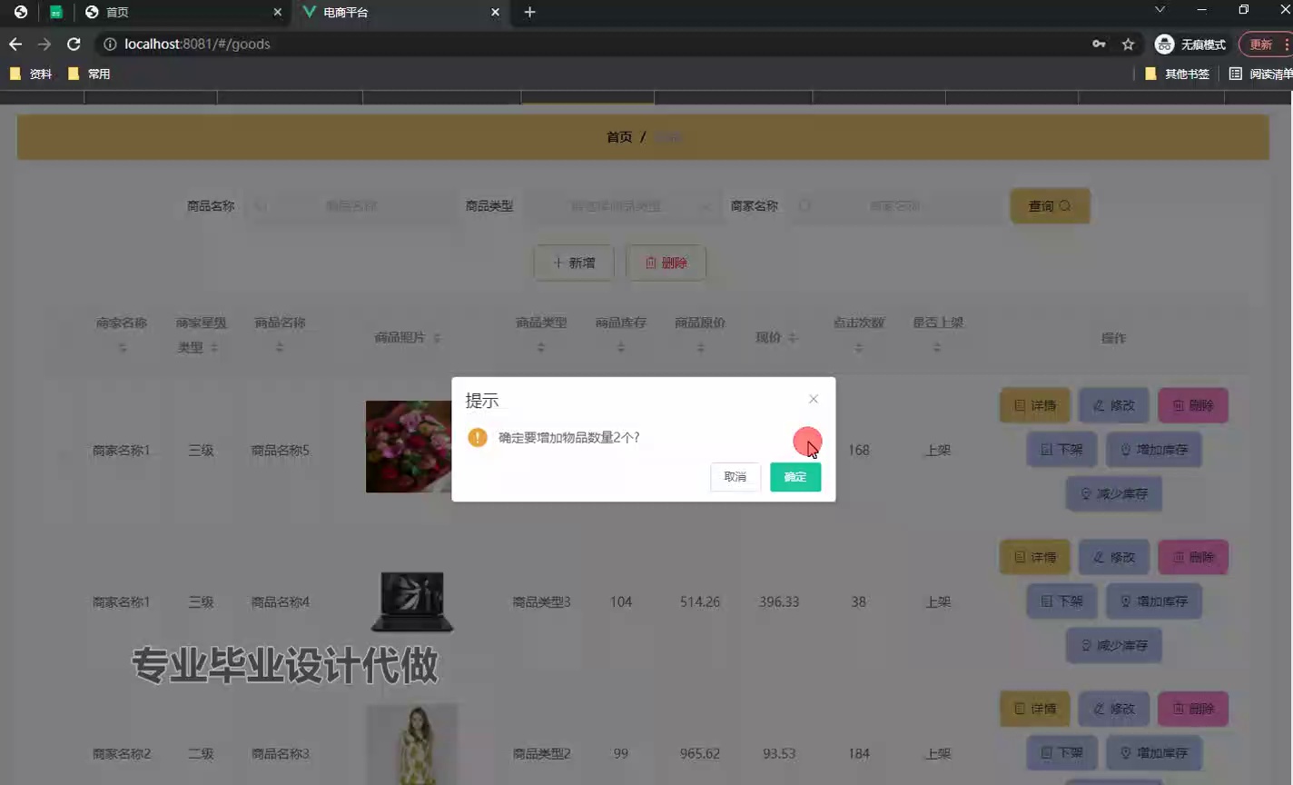Click the 新增 add button
1293x785 pixels.
tap(574, 263)
